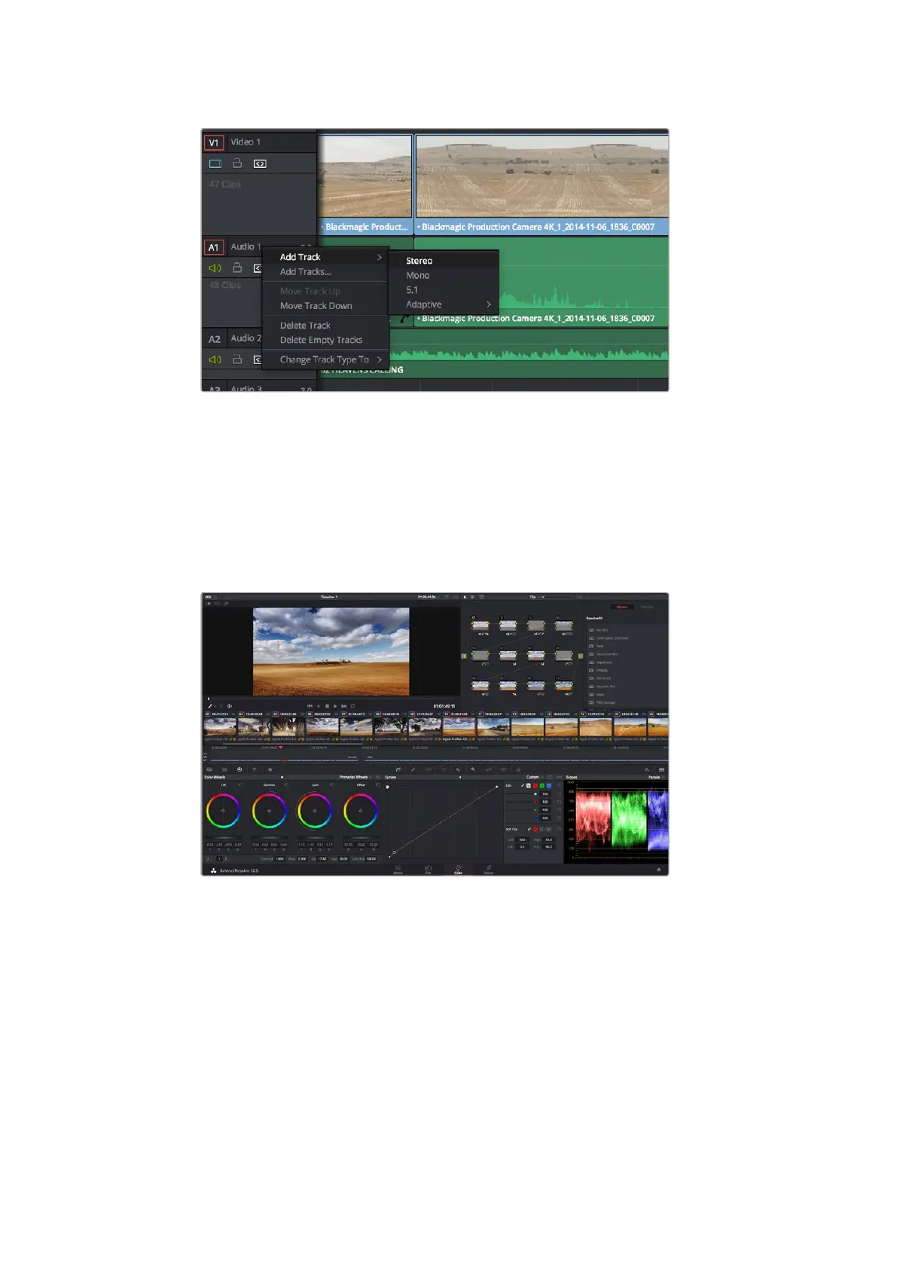Enable the red channel in curve Edit

[535, 786]
